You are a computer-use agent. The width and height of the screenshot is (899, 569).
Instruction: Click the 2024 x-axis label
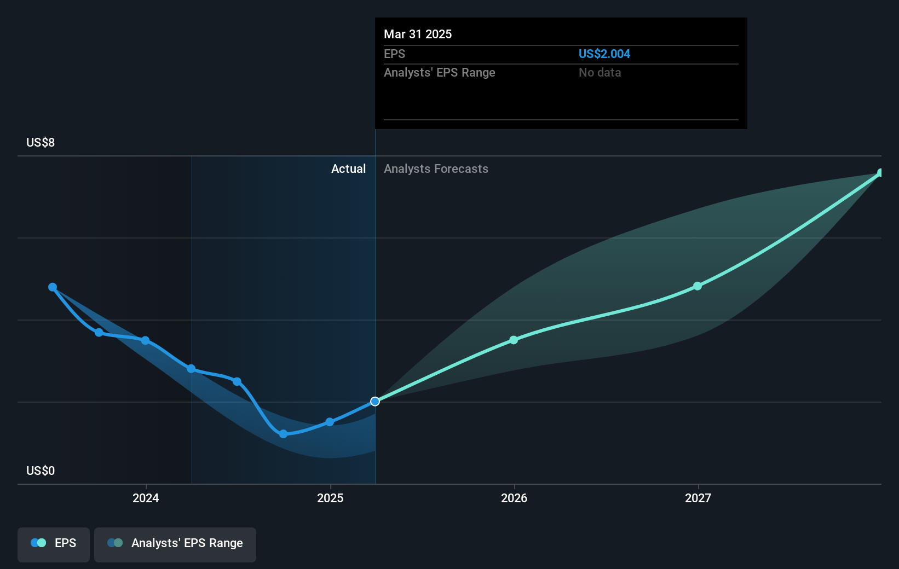[146, 498]
